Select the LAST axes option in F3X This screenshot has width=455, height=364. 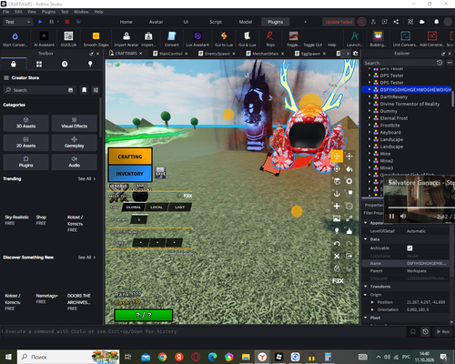179,207
